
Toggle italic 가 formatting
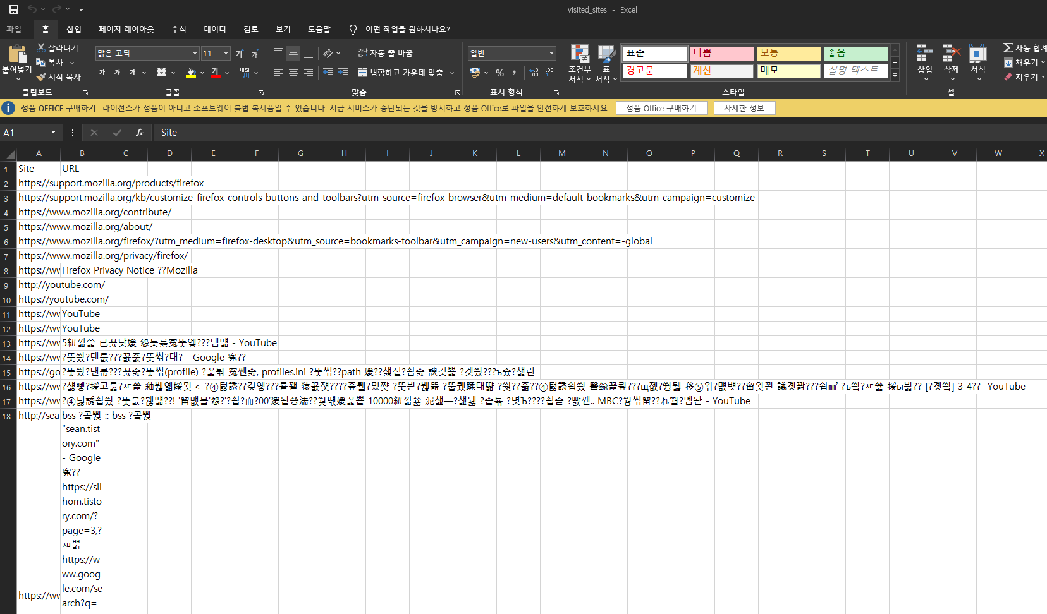(118, 73)
